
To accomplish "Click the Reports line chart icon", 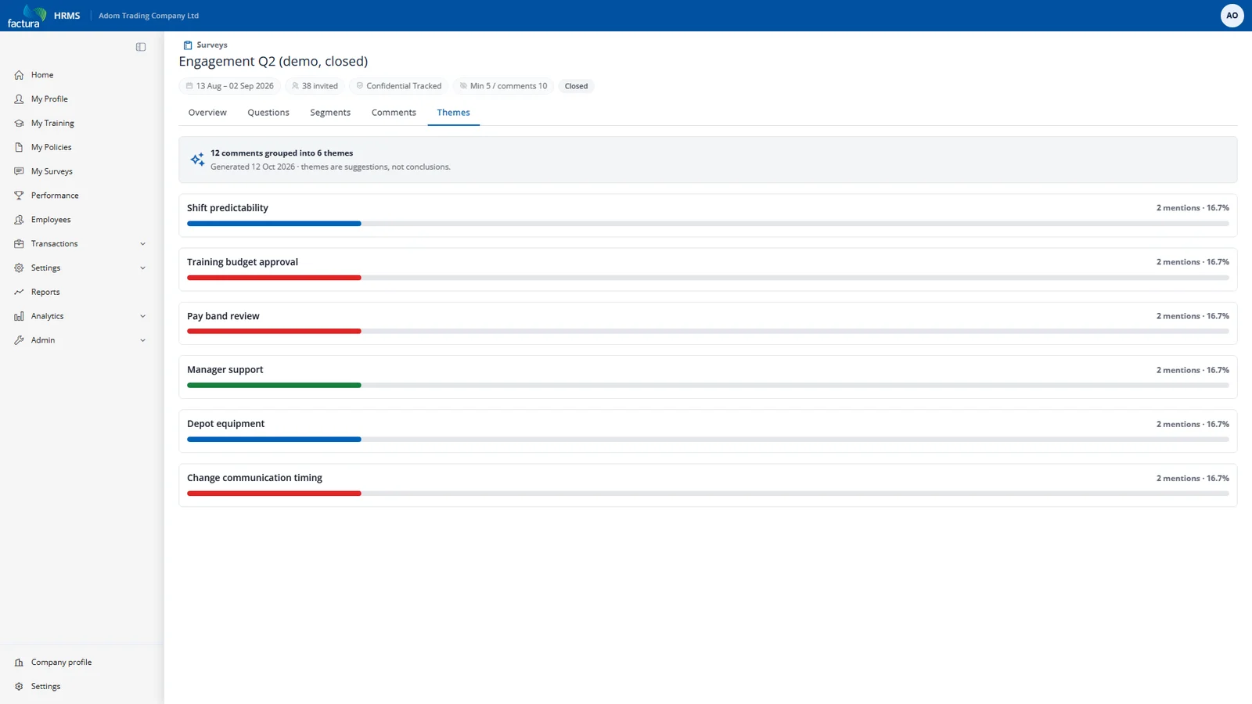I will tap(19, 292).
